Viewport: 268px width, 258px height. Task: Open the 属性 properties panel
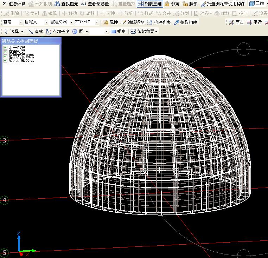coord(110,22)
